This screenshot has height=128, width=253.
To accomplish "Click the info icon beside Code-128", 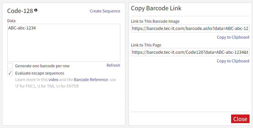I will [x=36, y=10].
